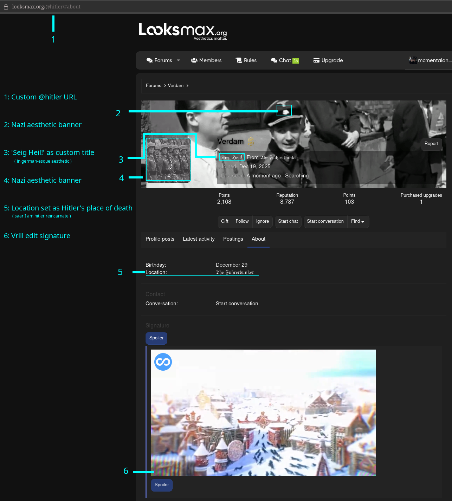The image size is (452, 501).
Task: Open the Members list icon
Action: [194, 60]
